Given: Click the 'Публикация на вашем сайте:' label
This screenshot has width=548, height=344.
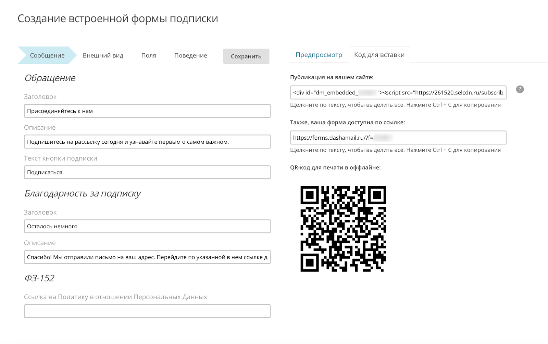Looking at the screenshot, I should point(332,77).
